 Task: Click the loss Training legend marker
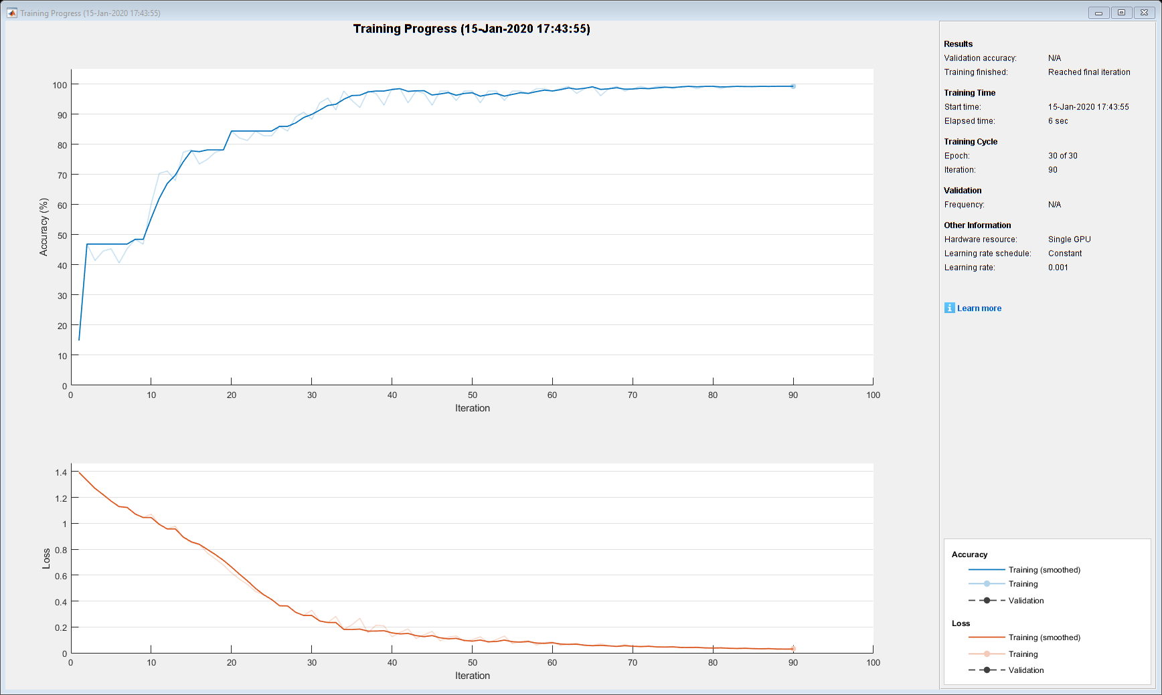click(x=987, y=654)
